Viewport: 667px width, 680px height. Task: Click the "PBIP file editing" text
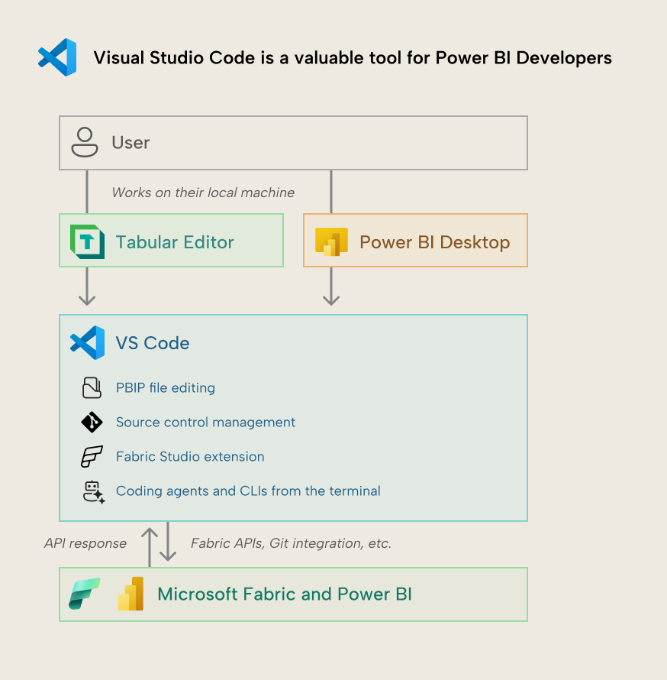click(x=166, y=387)
